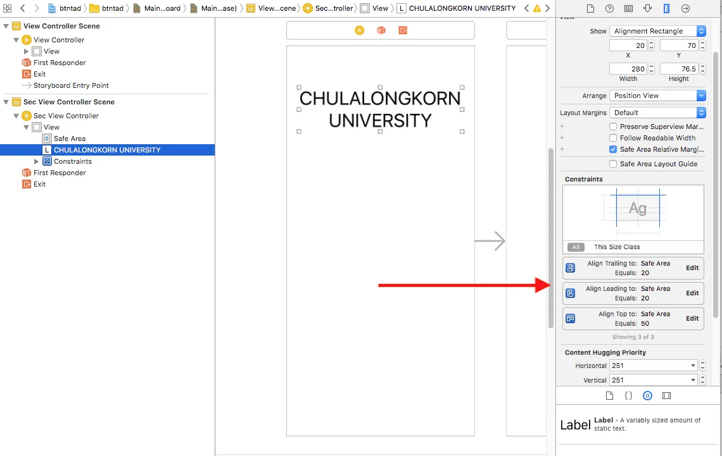Go forward in editor history
Image resolution: width=722 pixels, height=456 pixels.
click(37, 8)
